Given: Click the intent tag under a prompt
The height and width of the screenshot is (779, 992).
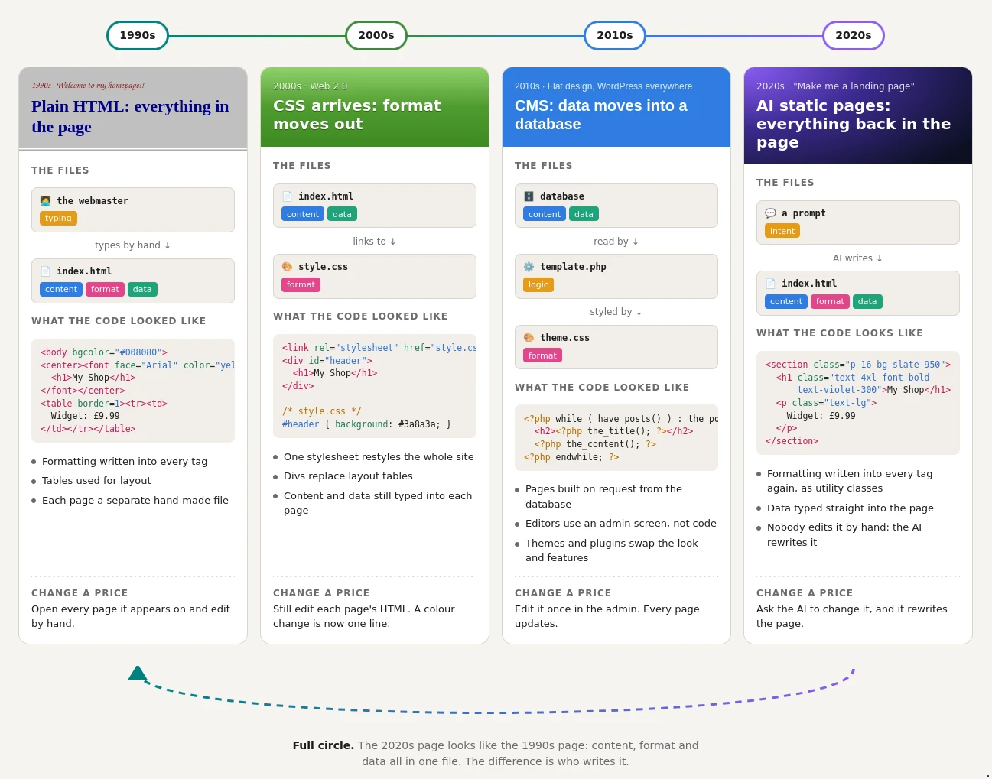Looking at the screenshot, I should point(782,231).
